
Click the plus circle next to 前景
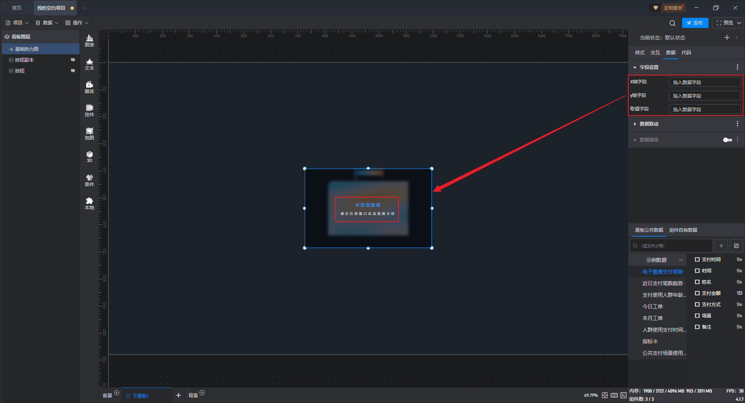coord(117,393)
